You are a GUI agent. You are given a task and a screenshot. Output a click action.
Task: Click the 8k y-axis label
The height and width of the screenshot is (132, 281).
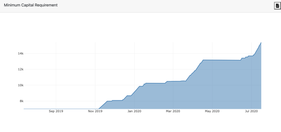[x=22, y=101]
